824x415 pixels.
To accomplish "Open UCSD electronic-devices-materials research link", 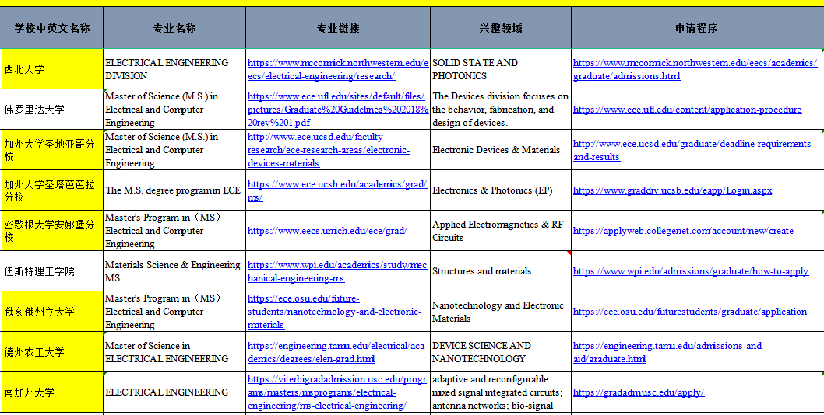I will click(329, 150).
